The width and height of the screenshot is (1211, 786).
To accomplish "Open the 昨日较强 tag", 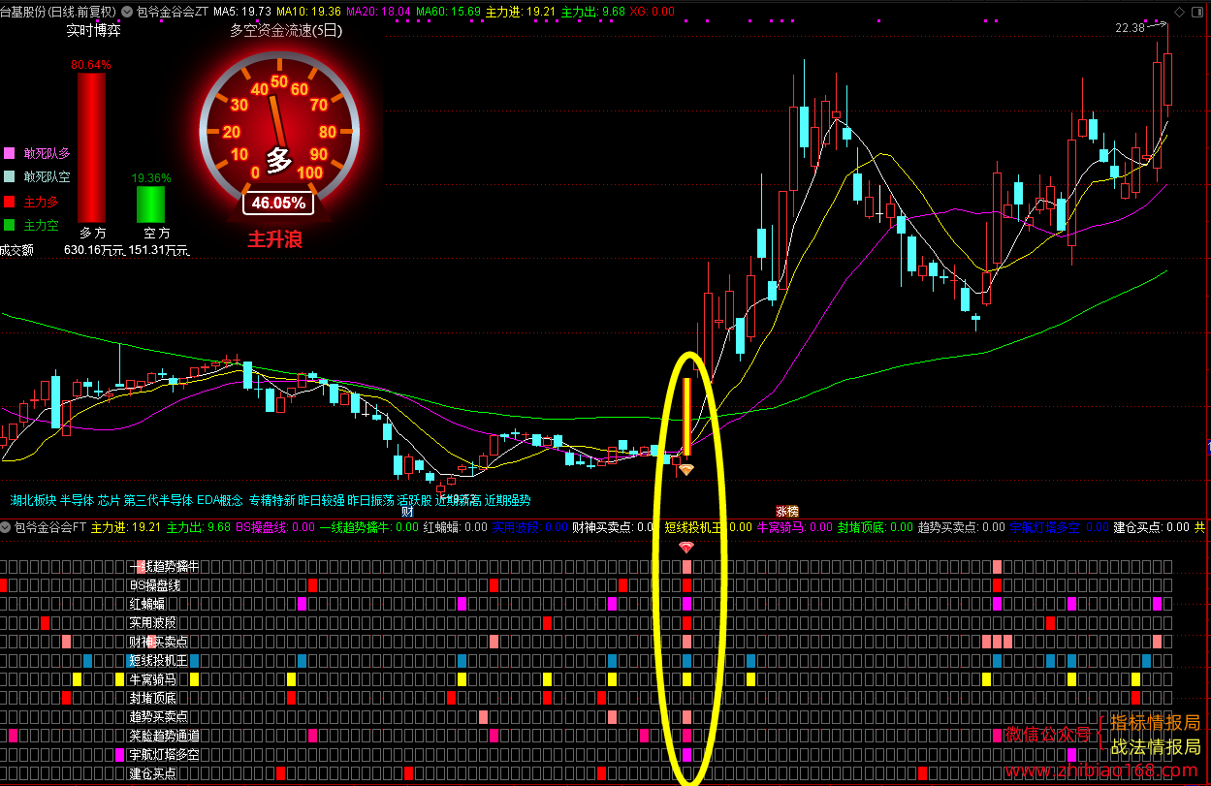I will pyautogui.click(x=321, y=500).
